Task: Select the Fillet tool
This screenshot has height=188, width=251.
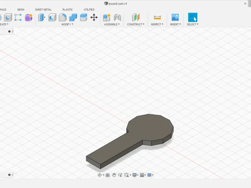Action: 63,17
